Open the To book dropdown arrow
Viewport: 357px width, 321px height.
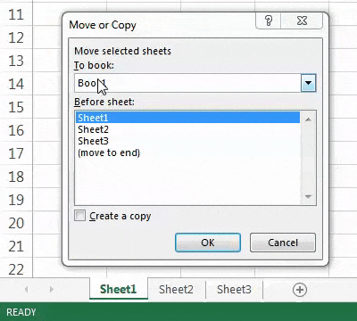(308, 83)
